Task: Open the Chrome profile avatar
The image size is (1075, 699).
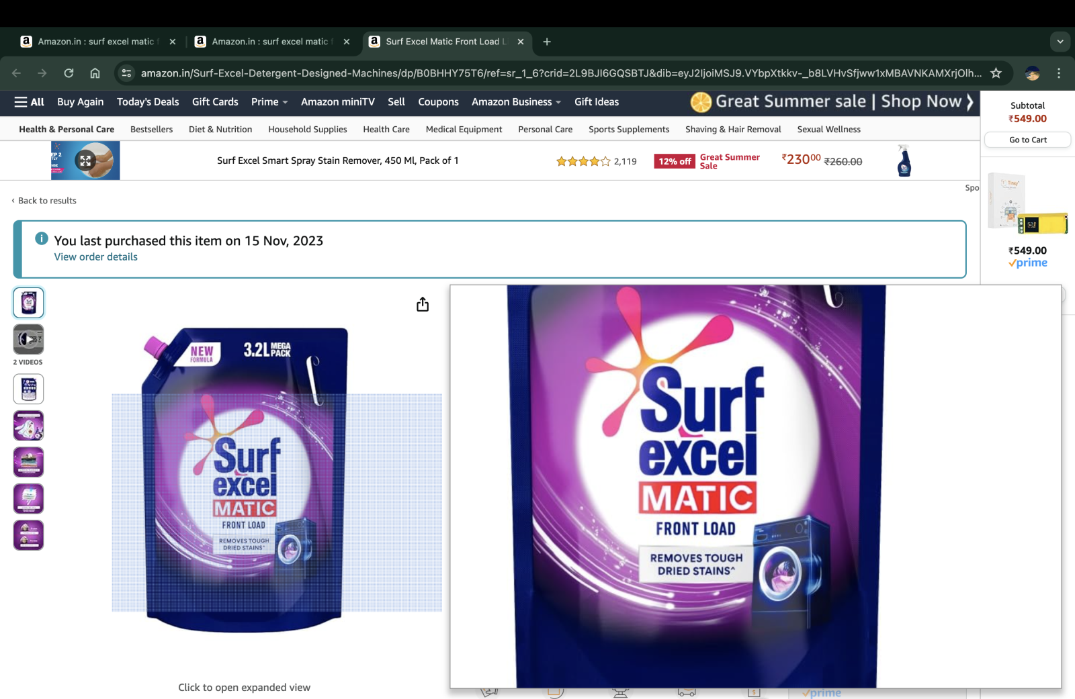Action: tap(1033, 73)
